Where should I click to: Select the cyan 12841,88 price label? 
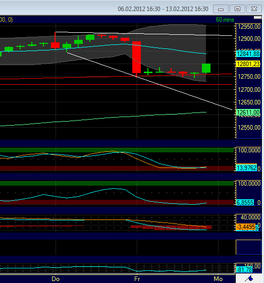248,54
